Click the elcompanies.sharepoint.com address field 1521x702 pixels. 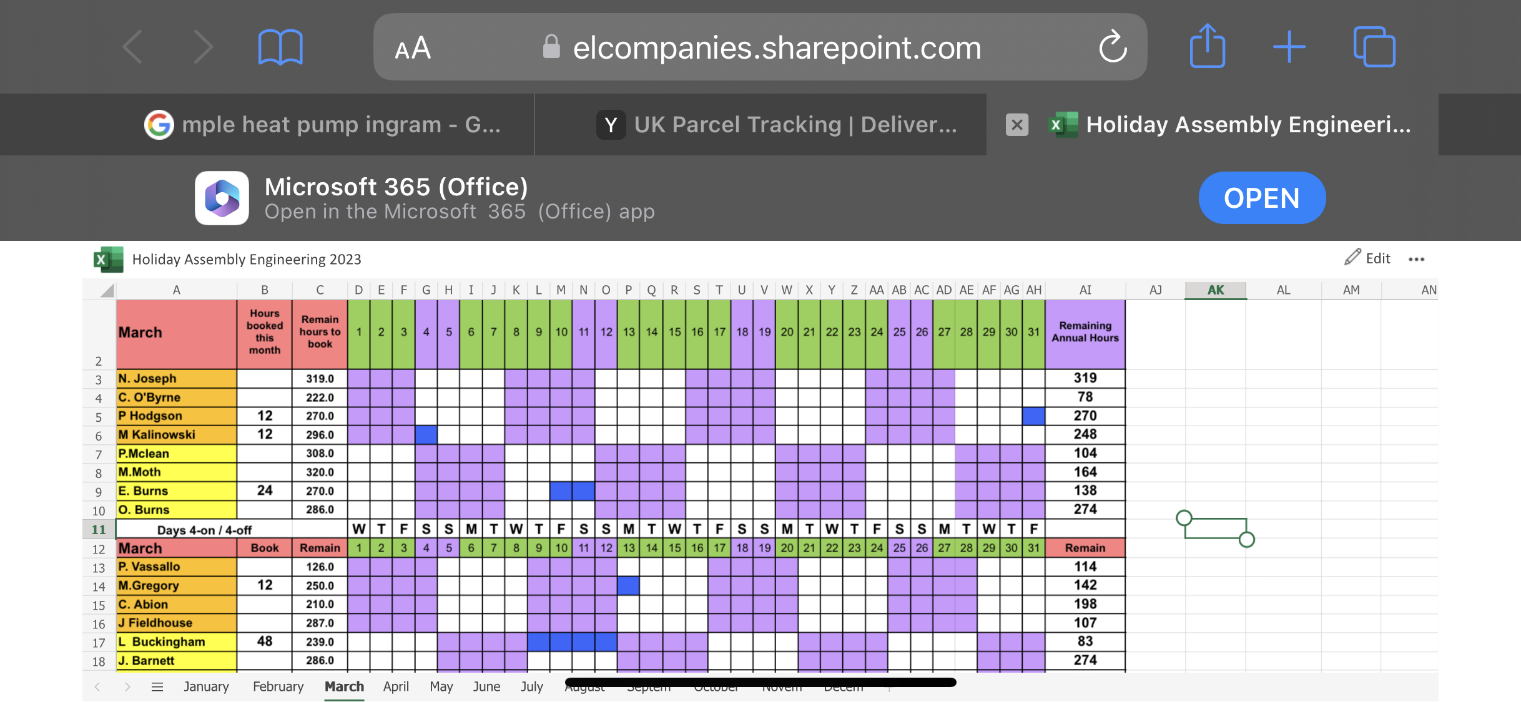[777, 48]
